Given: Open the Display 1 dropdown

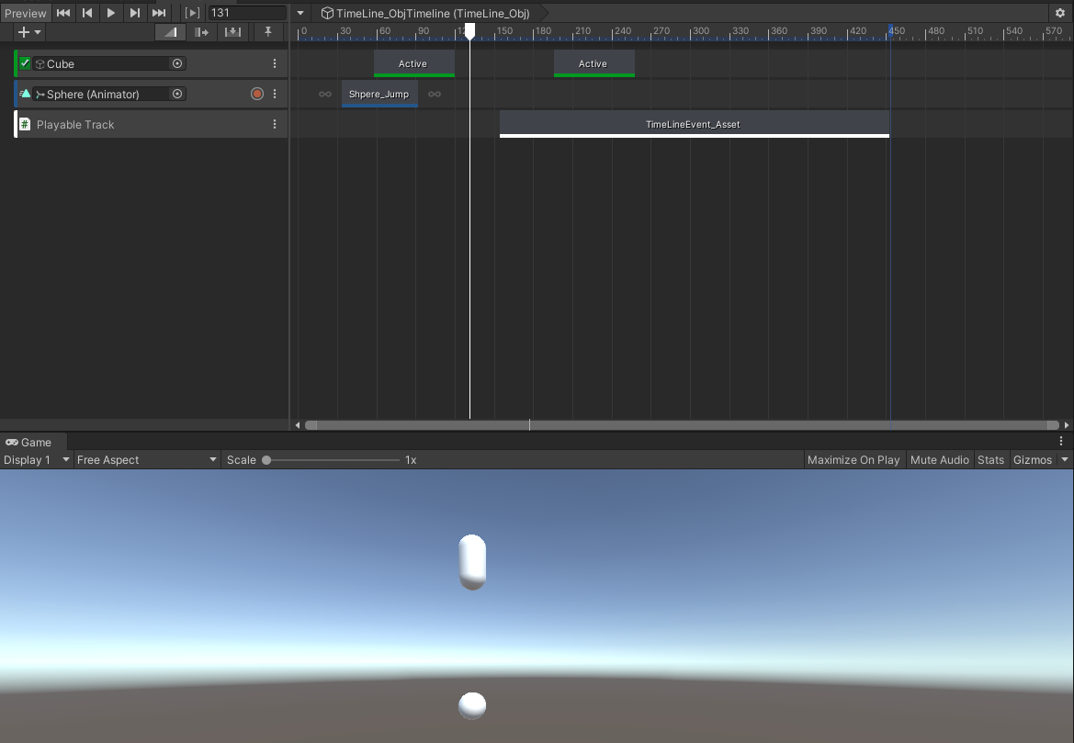Looking at the screenshot, I should 37,459.
